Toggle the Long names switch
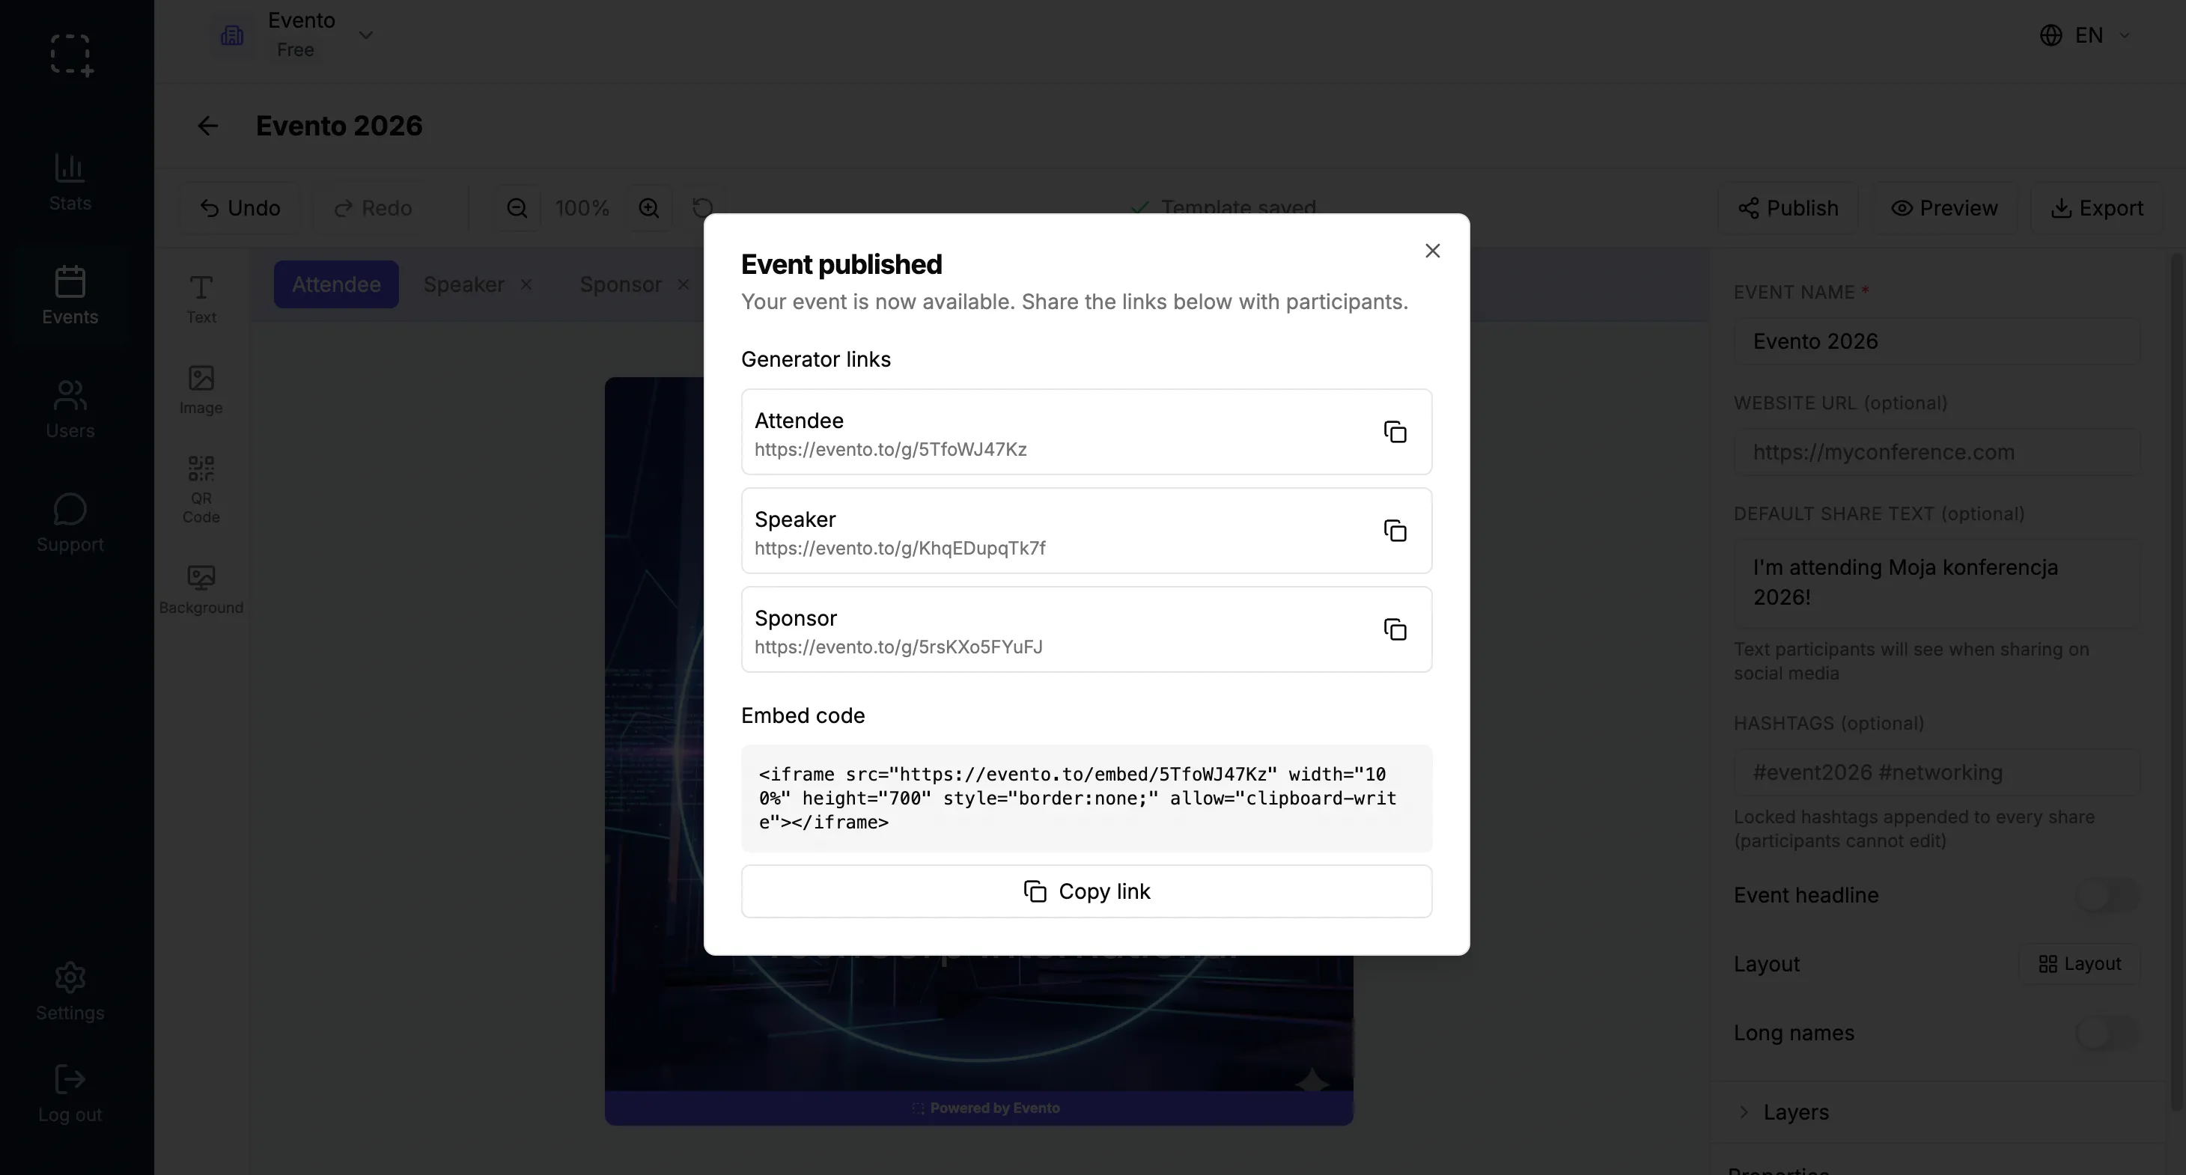This screenshot has width=2186, height=1175. point(2105,1034)
